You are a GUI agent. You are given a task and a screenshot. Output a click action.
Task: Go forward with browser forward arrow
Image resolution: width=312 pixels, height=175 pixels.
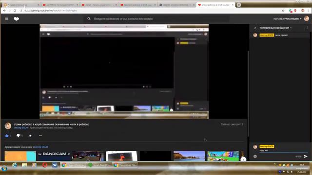[x=10, y=11]
